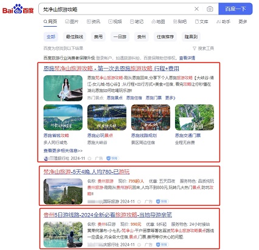Click the 百度一下 search button

(235, 8)
